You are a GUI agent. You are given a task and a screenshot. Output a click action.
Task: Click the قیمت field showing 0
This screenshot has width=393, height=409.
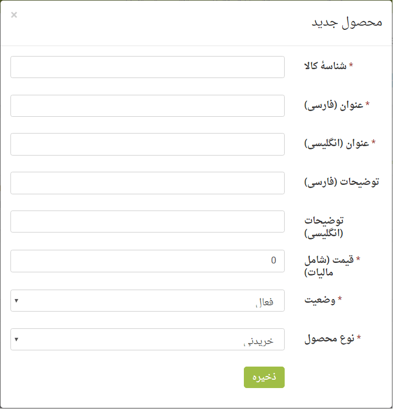click(148, 261)
